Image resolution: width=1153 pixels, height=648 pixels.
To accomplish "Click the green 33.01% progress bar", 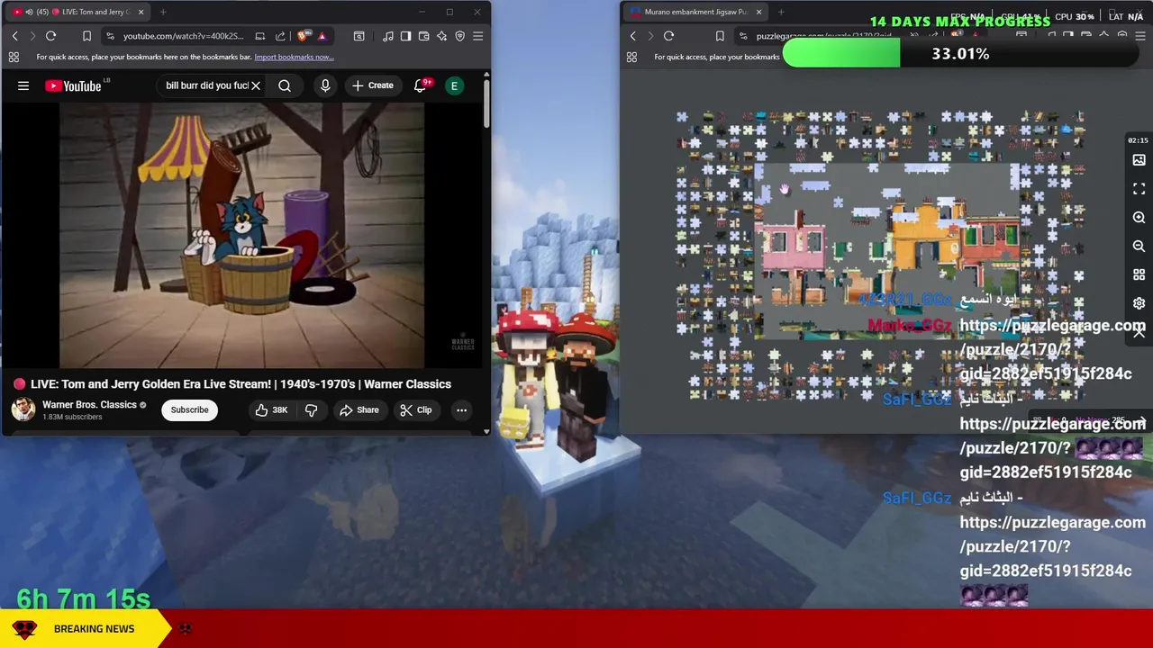I will point(841,54).
